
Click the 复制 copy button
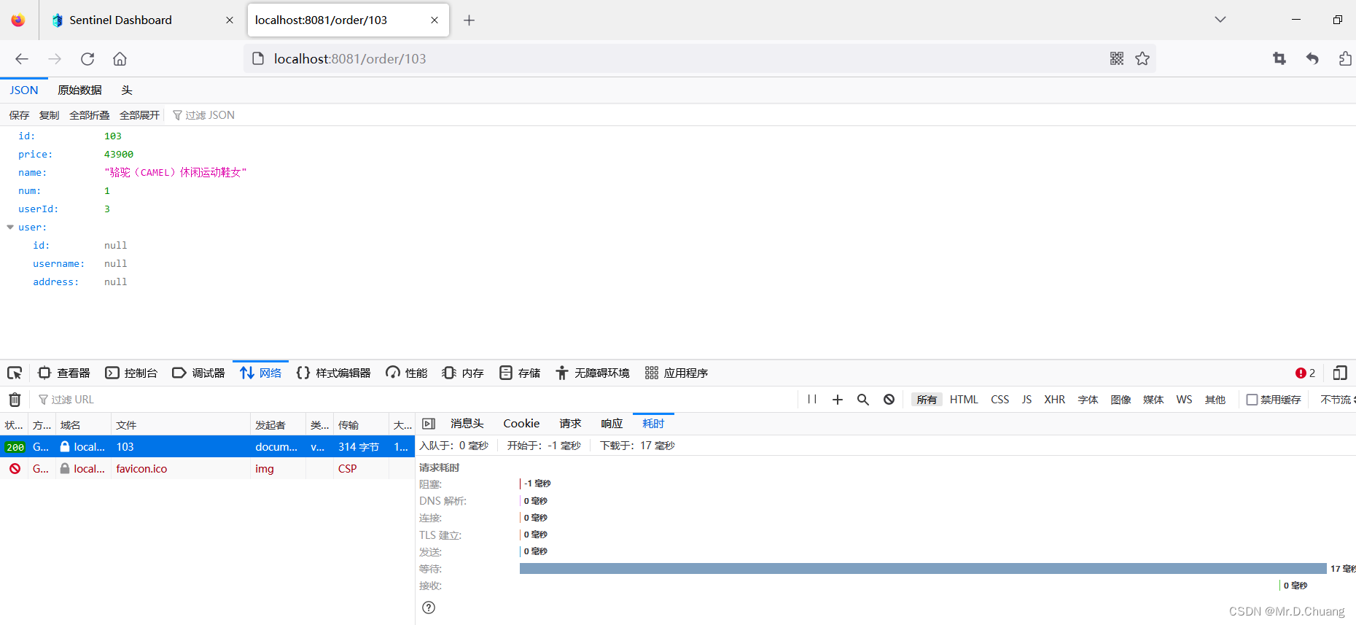pyautogui.click(x=49, y=115)
